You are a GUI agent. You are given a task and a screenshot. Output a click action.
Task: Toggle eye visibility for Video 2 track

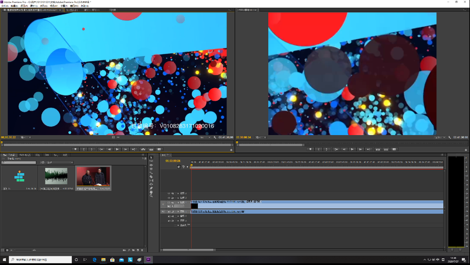click(x=169, y=198)
